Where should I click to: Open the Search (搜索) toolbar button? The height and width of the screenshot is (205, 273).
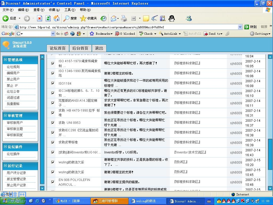pos(70,18)
